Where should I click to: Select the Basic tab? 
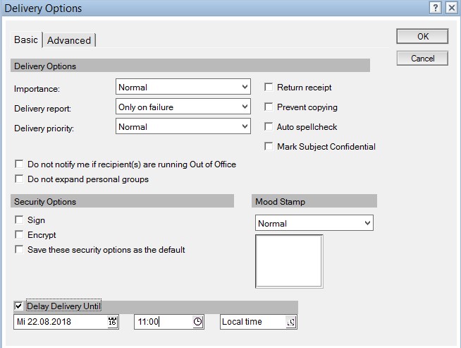click(x=26, y=40)
